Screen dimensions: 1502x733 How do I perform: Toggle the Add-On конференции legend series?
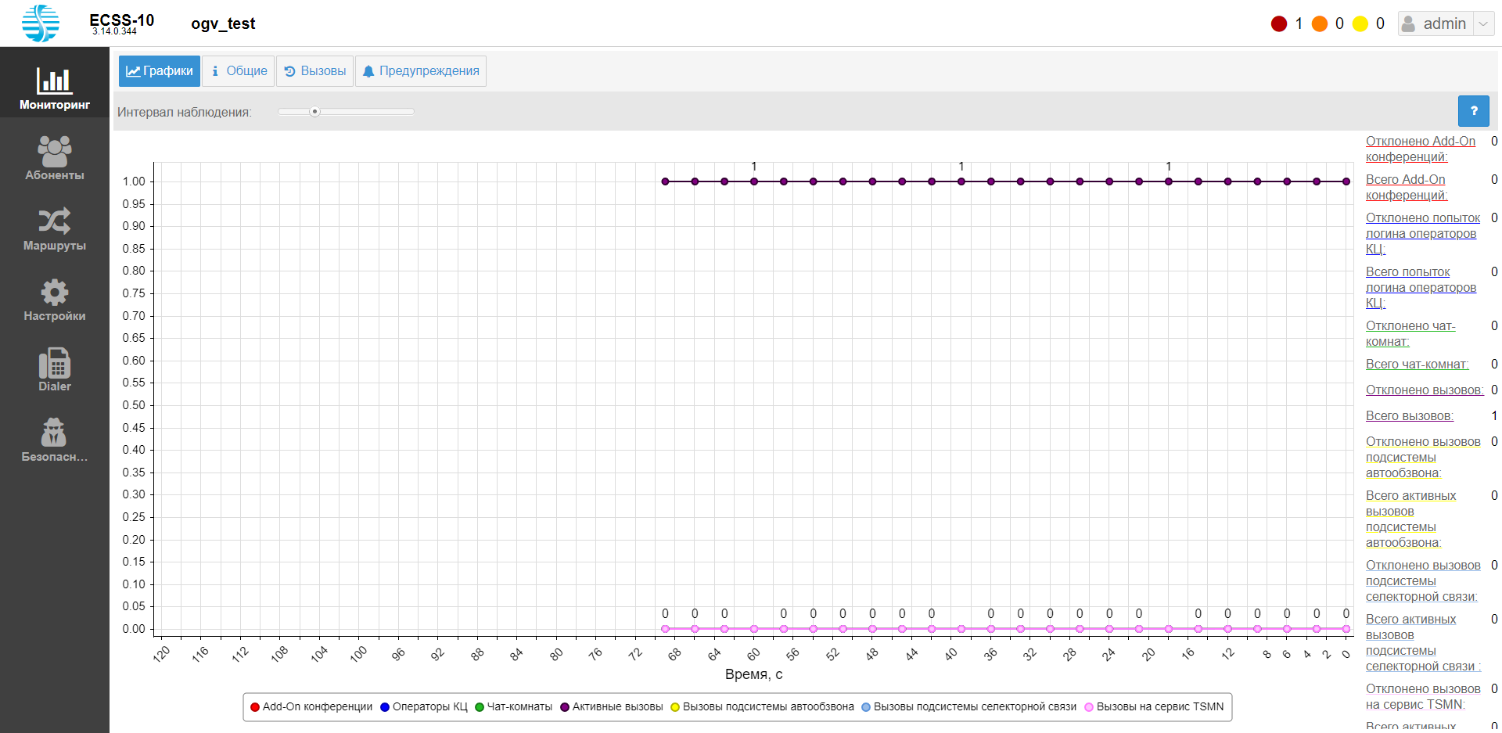(x=311, y=707)
